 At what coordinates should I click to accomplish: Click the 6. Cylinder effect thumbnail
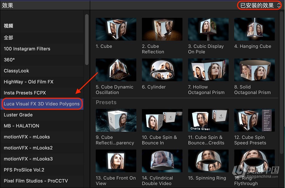coord(162,70)
